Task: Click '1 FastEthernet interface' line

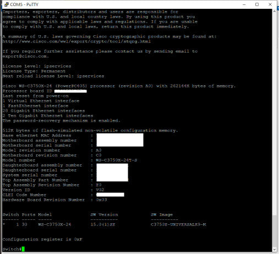Action: pyautogui.click(x=35, y=106)
